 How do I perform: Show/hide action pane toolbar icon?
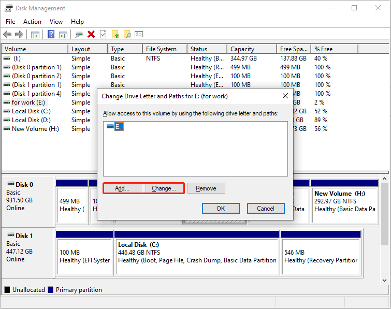click(63, 35)
